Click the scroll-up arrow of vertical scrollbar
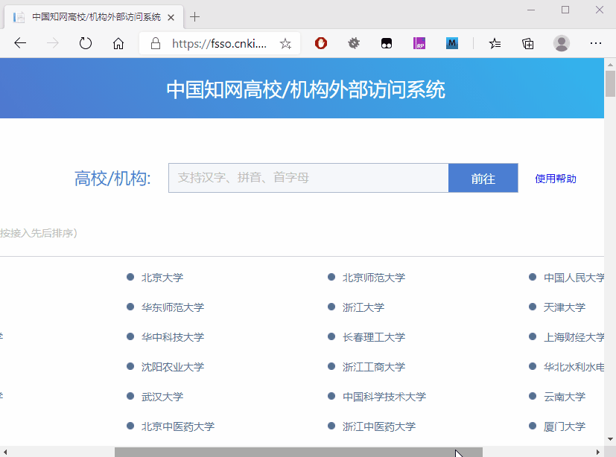The width and height of the screenshot is (616, 457). pyautogui.click(x=610, y=65)
